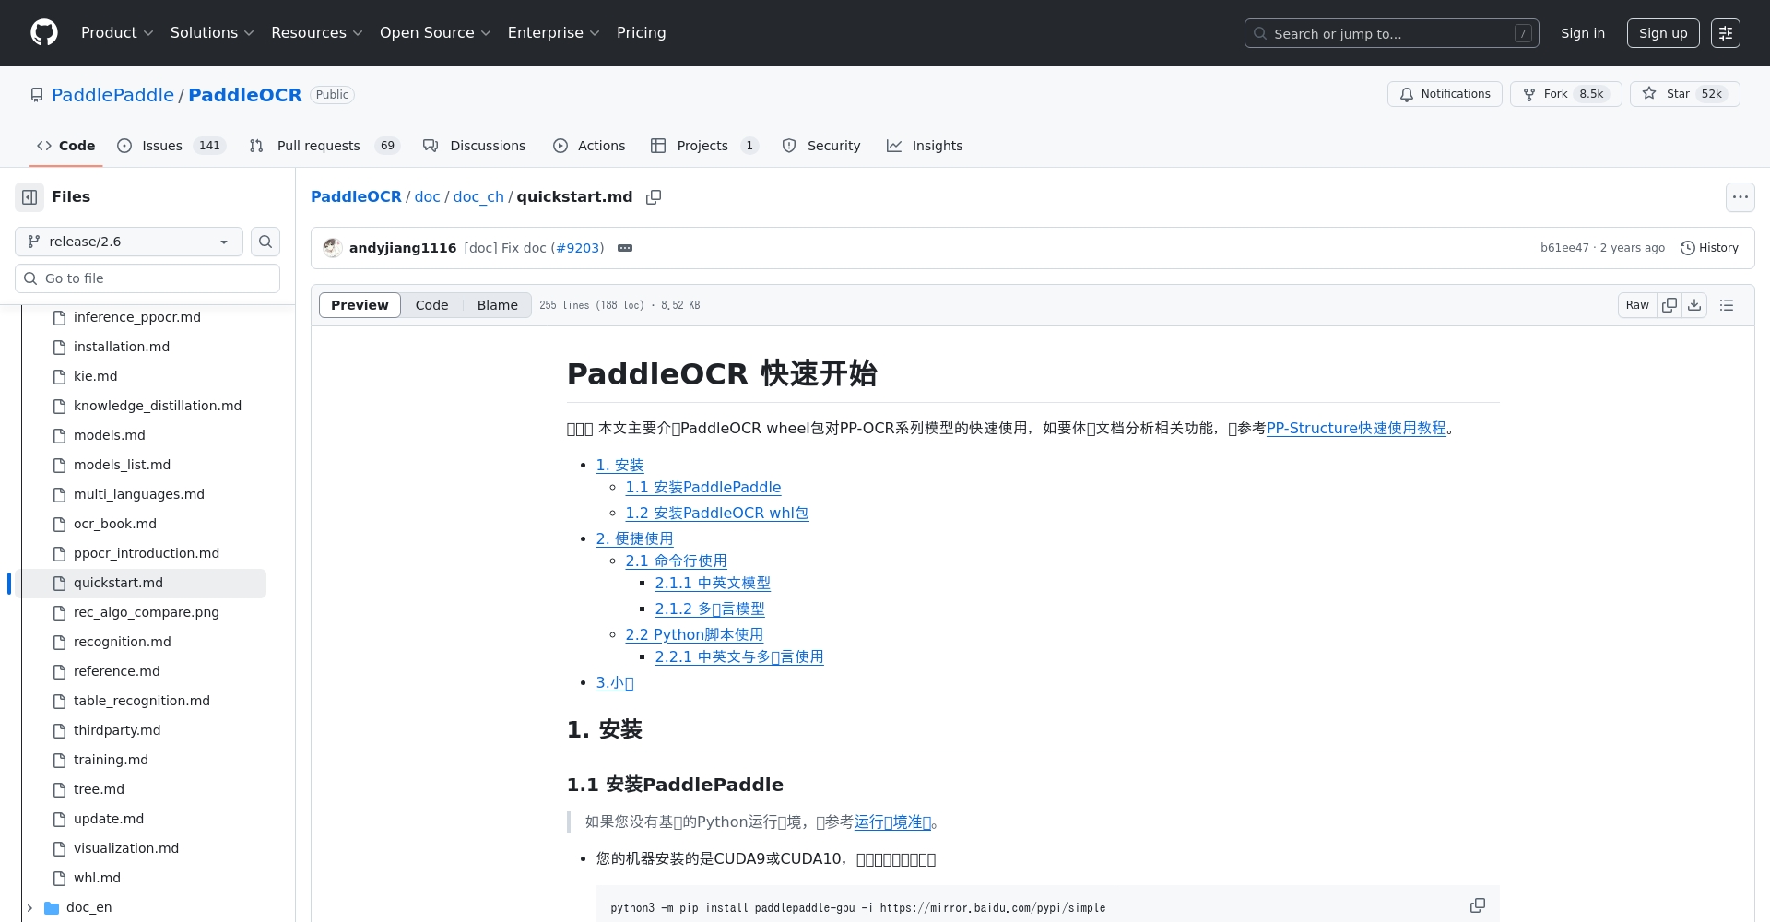Viewport: 1770px width, 922px height.
Task: Open pull request #9203 link
Action: tap(577, 248)
